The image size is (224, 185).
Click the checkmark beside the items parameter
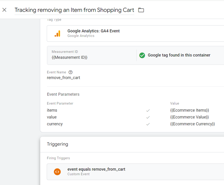point(148,110)
